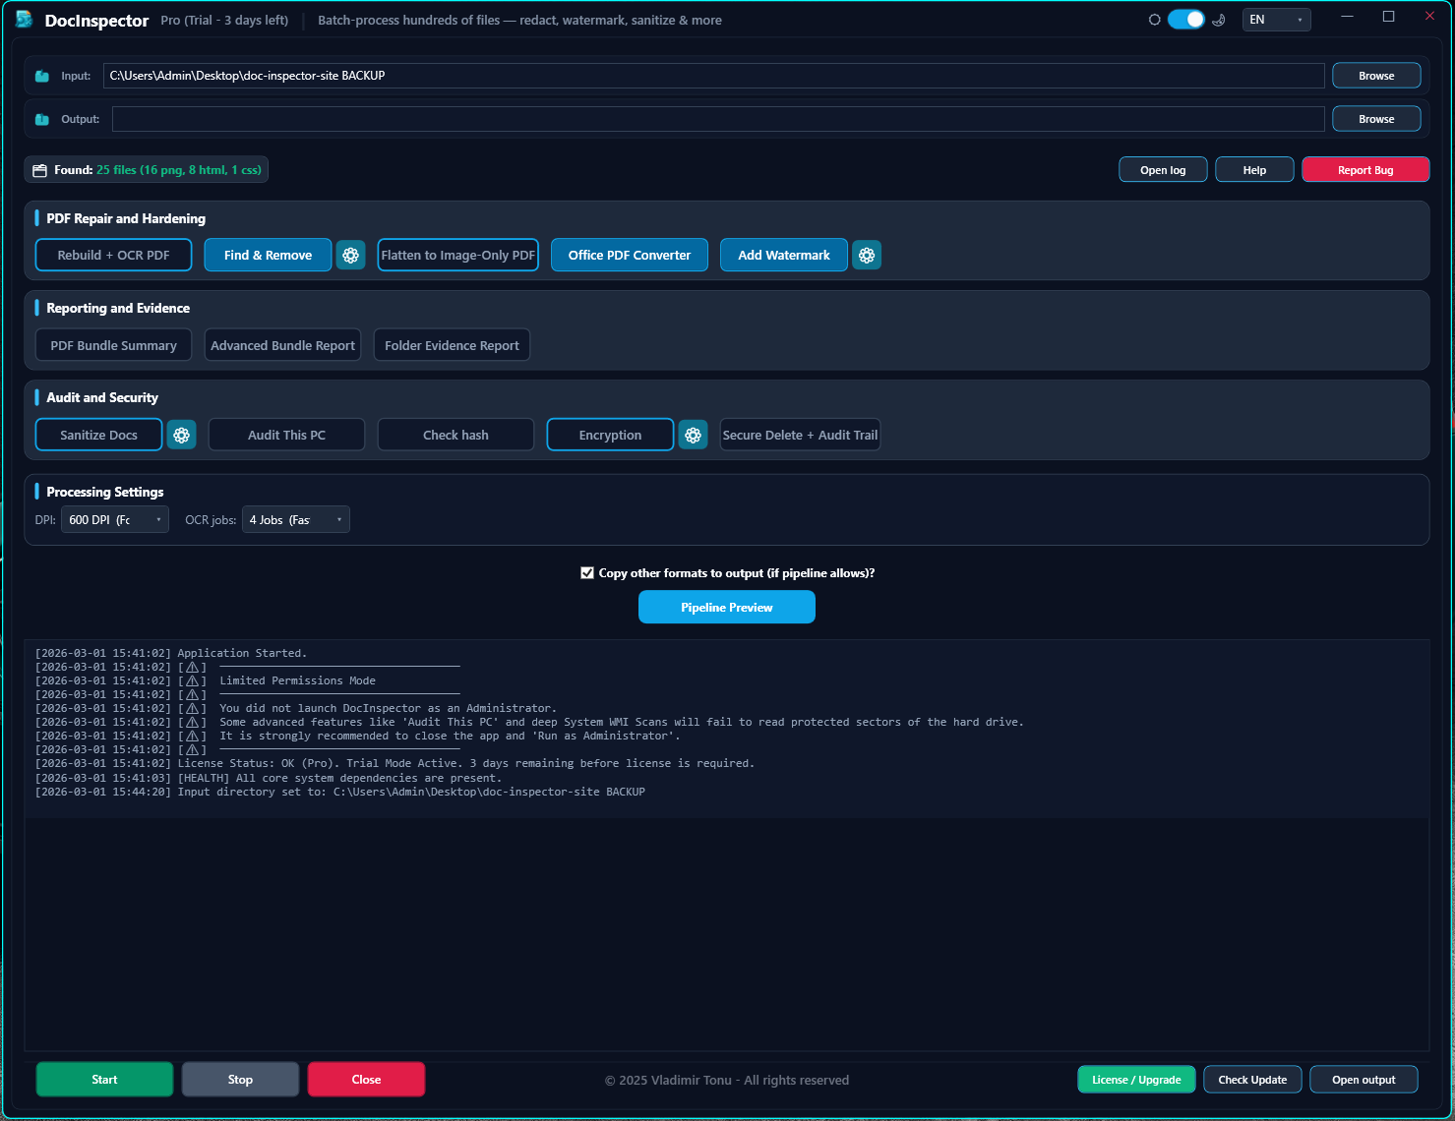
Task: Browse for the Input folder
Action: click(x=1376, y=76)
